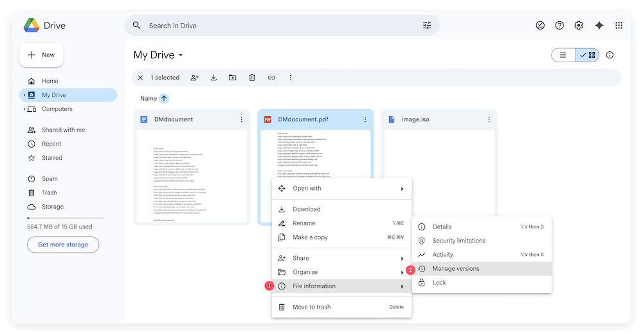The height and width of the screenshot is (335, 643).
Task: Click the trash icon in selection toolbar
Action: pos(252,78)
